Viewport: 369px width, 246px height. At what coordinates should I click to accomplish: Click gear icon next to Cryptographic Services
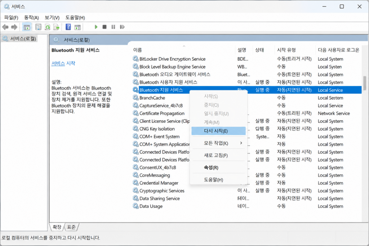[135, 191]
